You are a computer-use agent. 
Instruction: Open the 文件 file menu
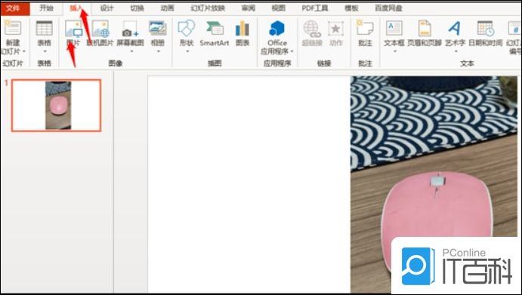tap(14, 8)
